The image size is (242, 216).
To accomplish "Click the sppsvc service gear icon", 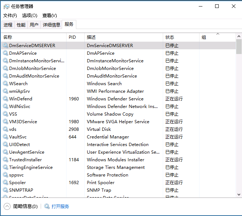I will (x=5, y=175).
